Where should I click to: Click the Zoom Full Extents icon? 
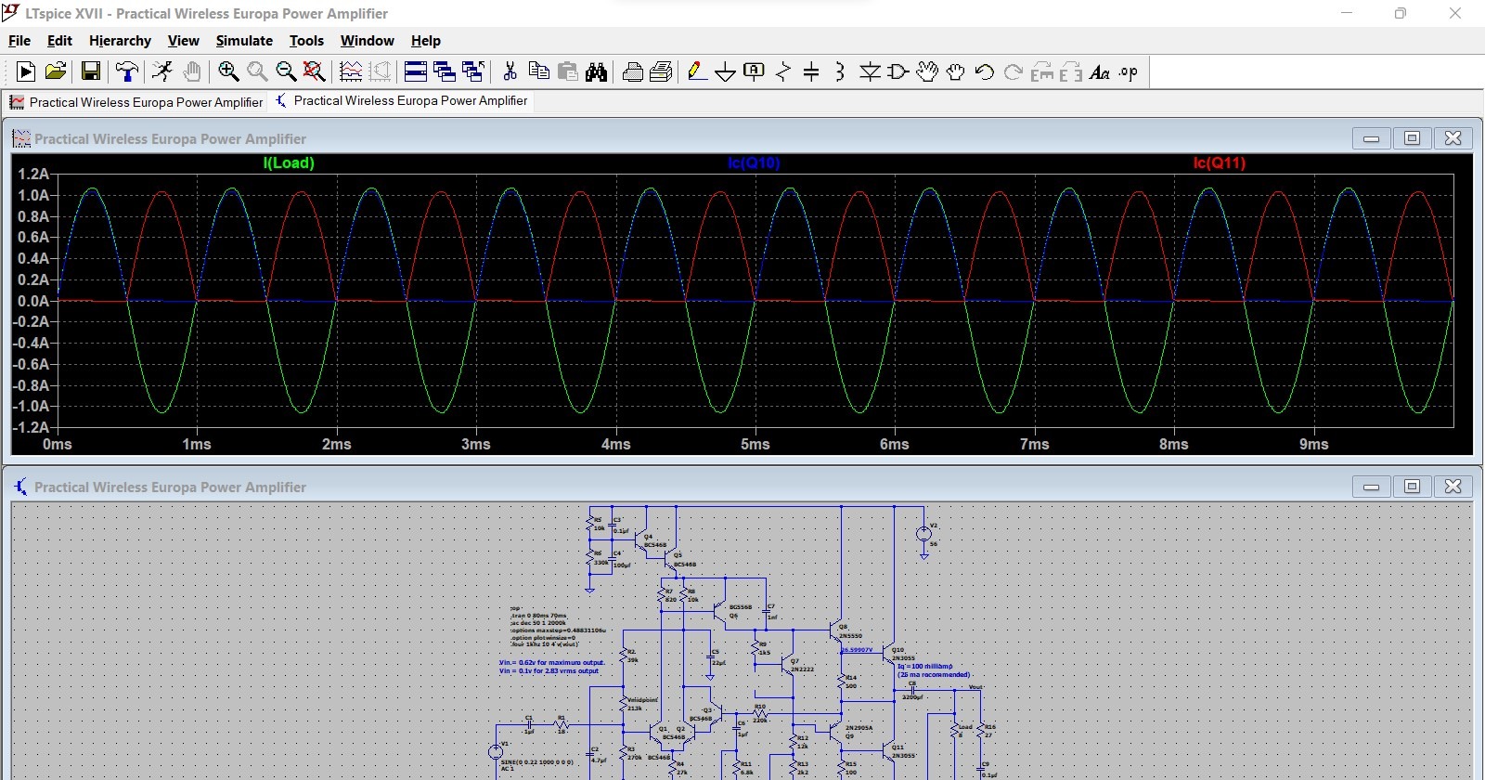point(315,71)
